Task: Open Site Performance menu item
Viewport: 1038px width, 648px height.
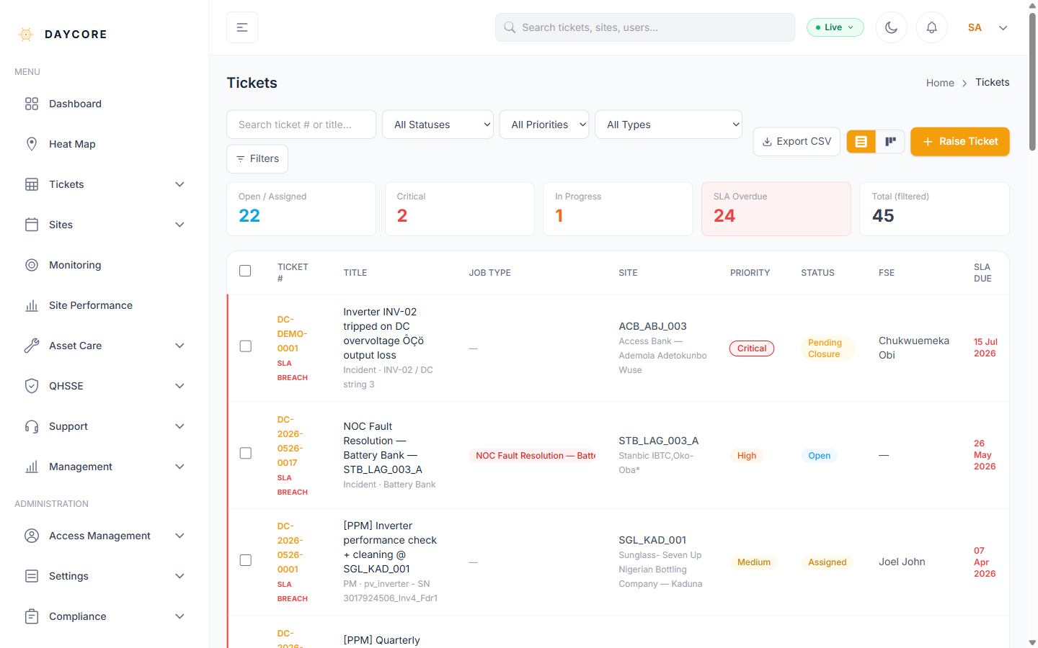Action: click(x=105, y=305)
